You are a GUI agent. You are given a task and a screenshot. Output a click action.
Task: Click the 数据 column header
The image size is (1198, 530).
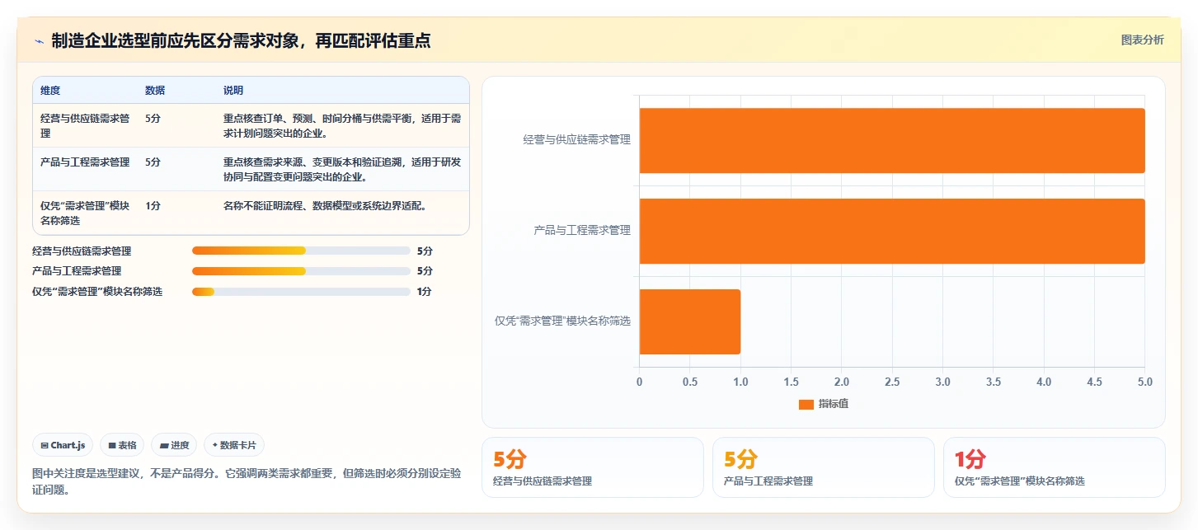(155, 90)
